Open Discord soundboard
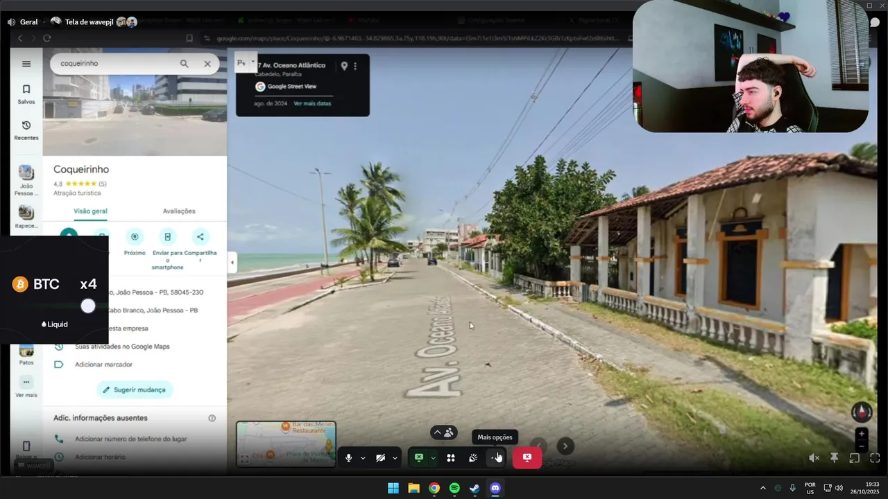Screen dimensions: 888x499 click(x=473, y=457)
